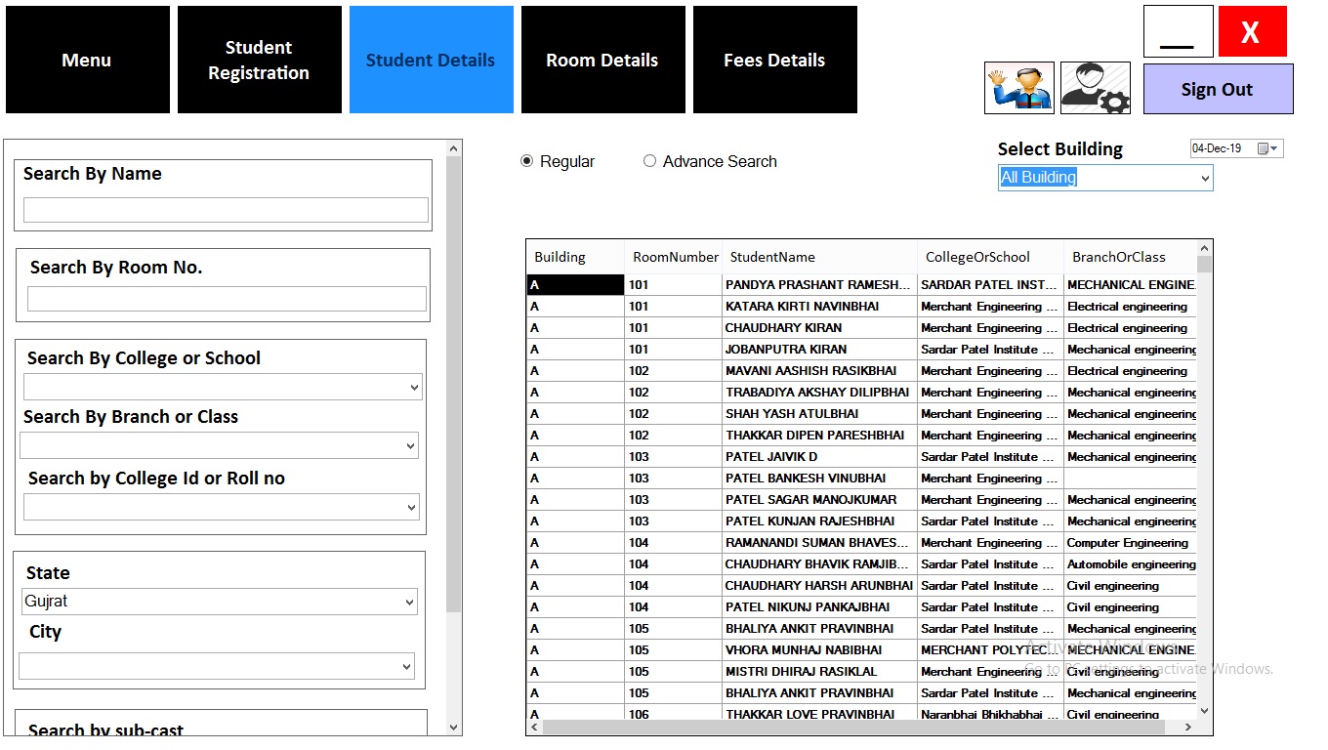Open the user account settings gear icon

pos(1095,88)
